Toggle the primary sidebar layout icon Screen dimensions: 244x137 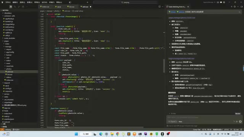tap(70, 2)
